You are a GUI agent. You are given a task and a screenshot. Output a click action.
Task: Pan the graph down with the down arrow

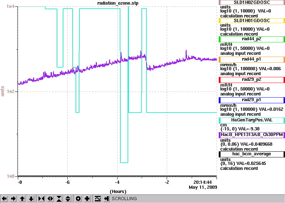pyautogui.click(x=31, y=199)
